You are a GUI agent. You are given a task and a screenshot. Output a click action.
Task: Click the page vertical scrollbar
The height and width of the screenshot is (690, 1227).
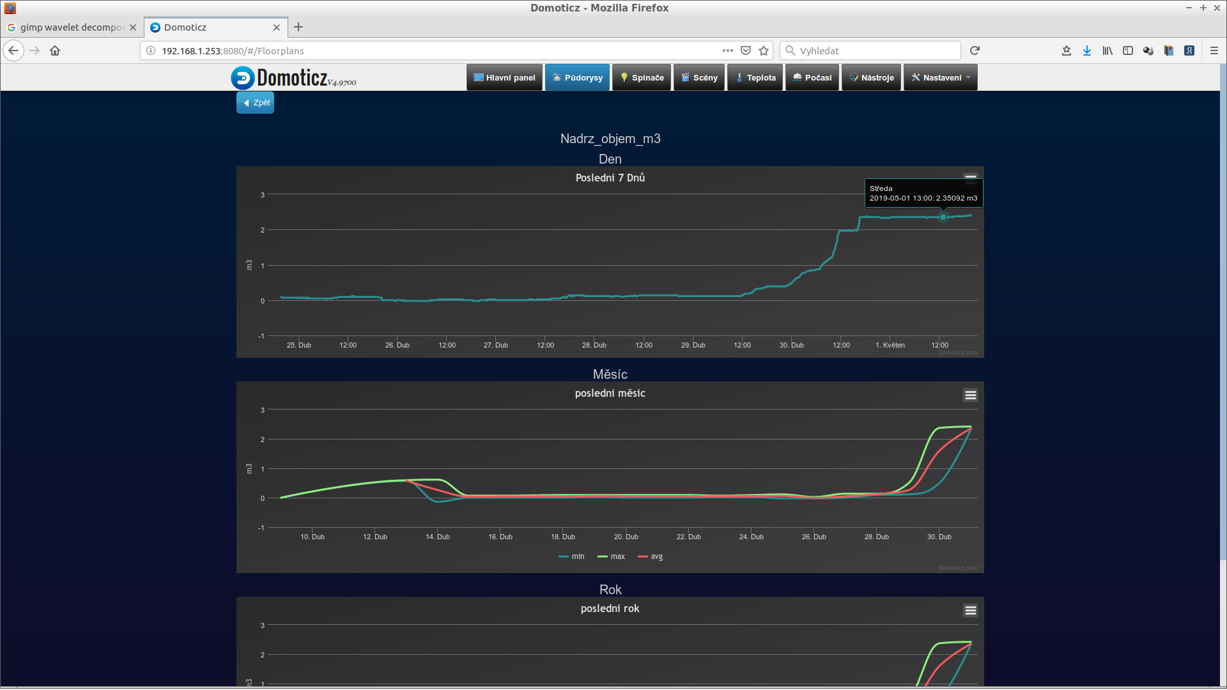[1223, 313]
